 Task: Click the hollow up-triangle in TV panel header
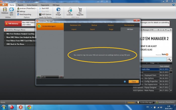coord(161,30)
